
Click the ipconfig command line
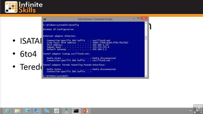(x=61, y=25)
